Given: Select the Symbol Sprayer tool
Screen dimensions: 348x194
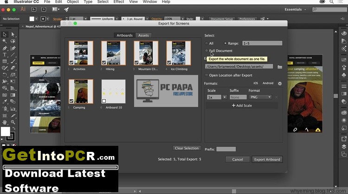Looking at the screenshot, I should [5, 109].
